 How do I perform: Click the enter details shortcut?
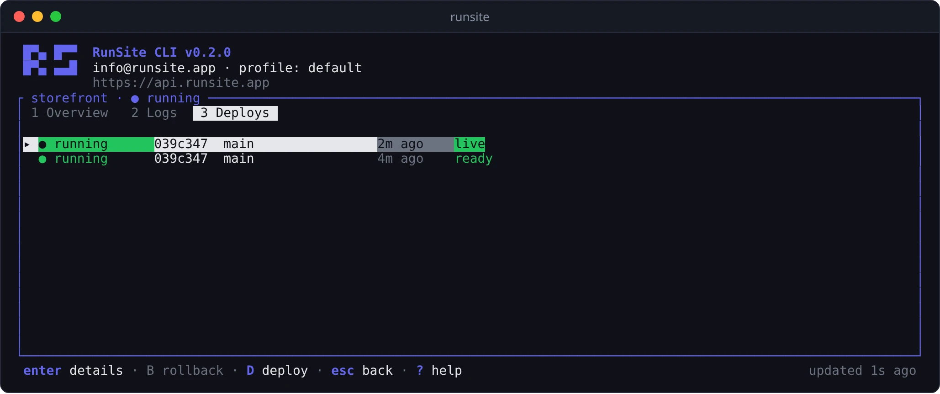(x=73, y=370)
